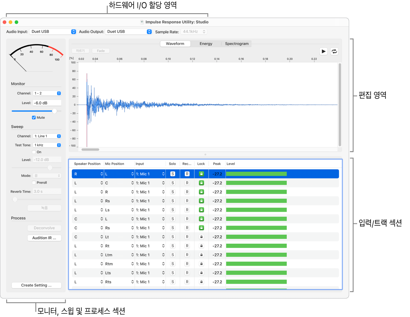Open the Test Tone 1 kHz dropdown
This screenshot has width=410, height=317.
[47, 145]
